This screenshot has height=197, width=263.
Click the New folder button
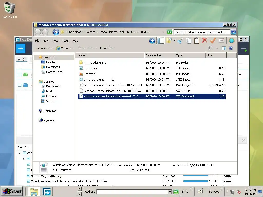(107, 48)
